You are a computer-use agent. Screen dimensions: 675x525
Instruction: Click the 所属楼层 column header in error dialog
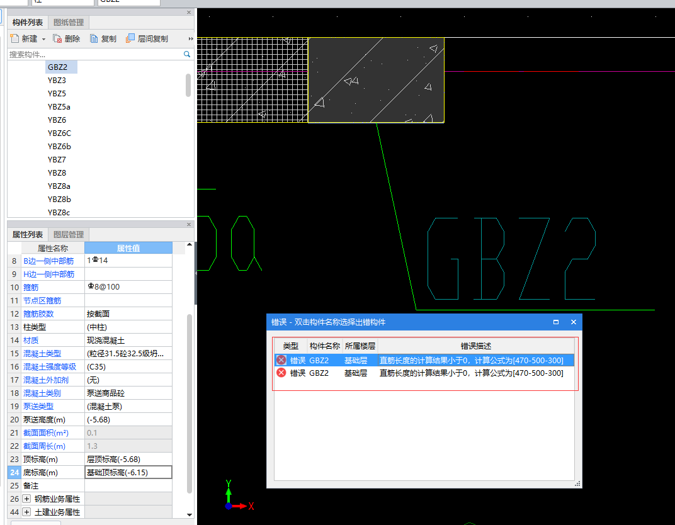coord(360,346)
